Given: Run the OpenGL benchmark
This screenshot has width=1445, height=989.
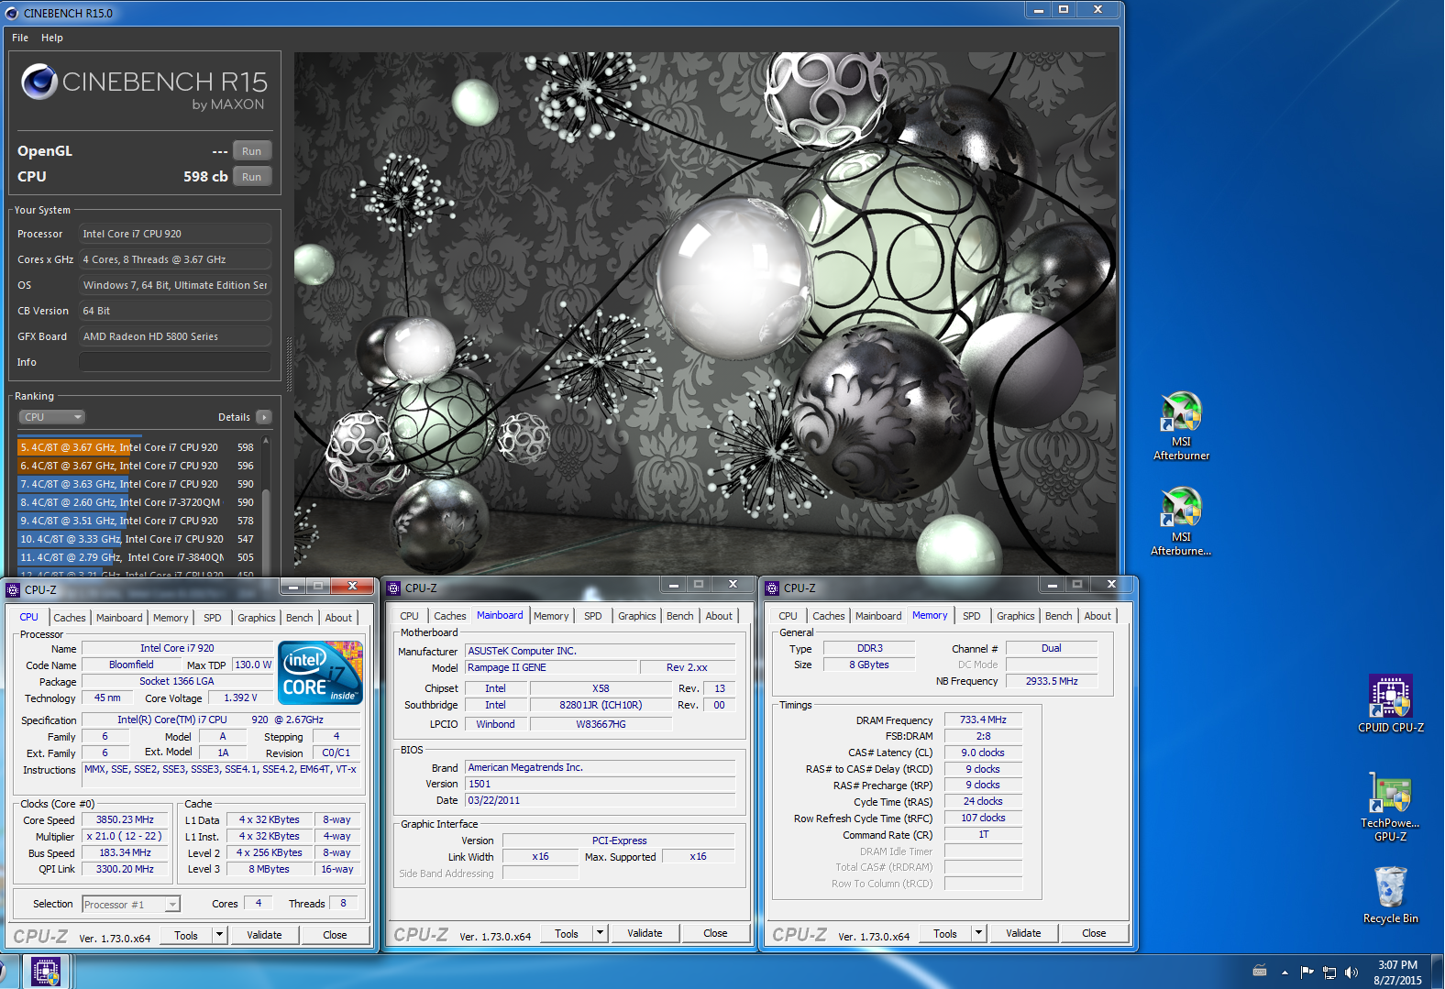Looking at the screenshot, I should click(252, 151).
